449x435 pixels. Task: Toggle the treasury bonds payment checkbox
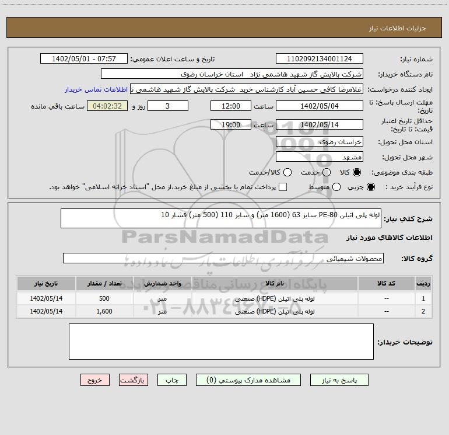(x=283, y=187)
